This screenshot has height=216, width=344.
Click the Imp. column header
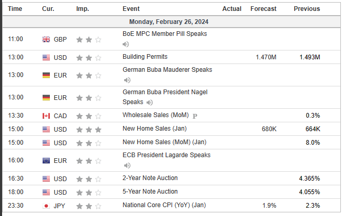(82, 9)
